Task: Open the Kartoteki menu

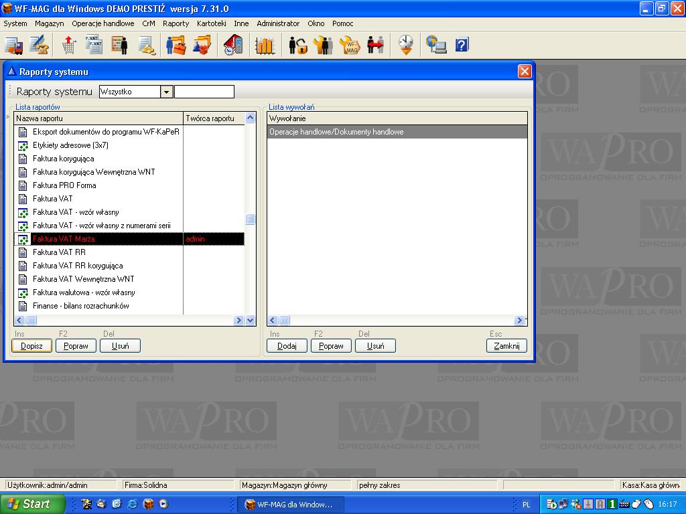Action: pyautogui.click(x=211, y=23)
